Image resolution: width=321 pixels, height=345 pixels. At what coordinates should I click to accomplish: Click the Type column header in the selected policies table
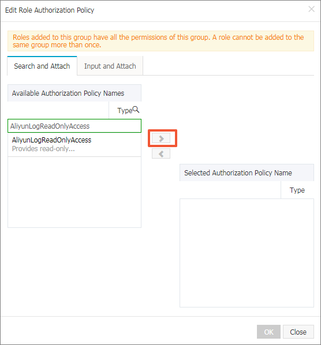pos(297,190)
